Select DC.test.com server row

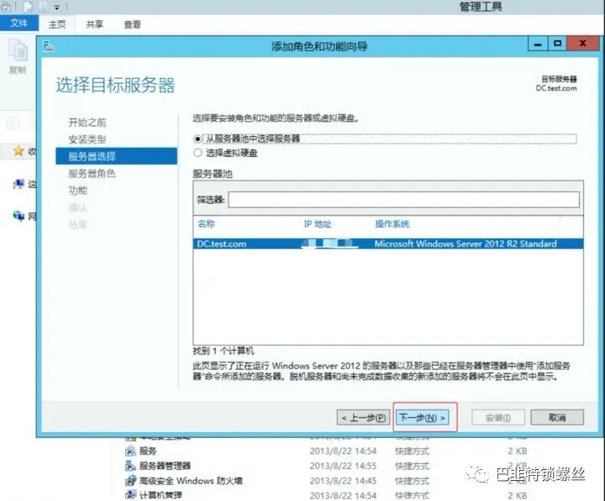click(x=388, y=243)
